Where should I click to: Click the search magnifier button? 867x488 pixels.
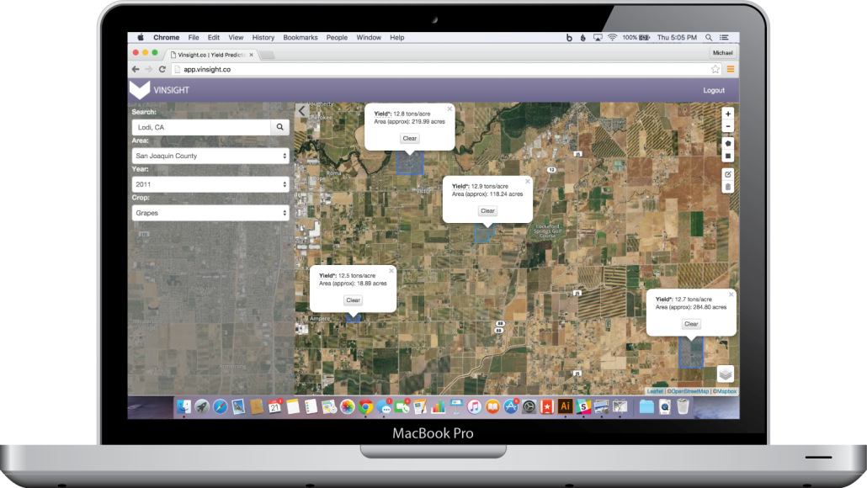point(279,127)
